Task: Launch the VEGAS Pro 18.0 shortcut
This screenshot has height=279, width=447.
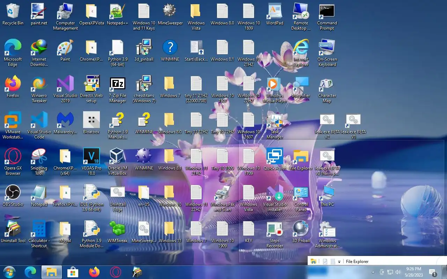Action: point(91,162)
